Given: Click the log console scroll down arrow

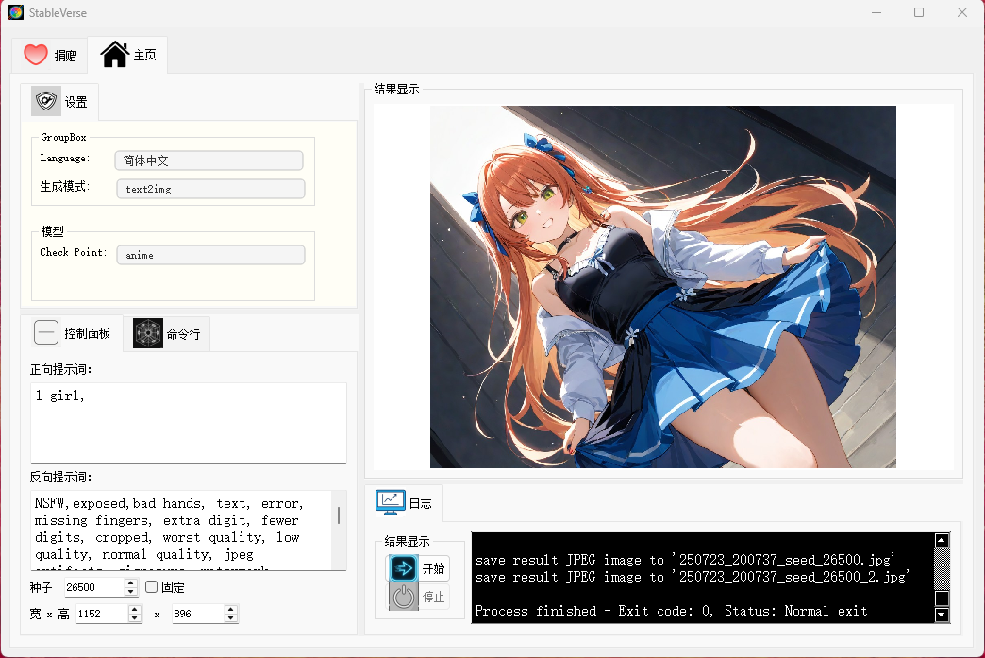Looking at the screenshot, I should (942, 615).
